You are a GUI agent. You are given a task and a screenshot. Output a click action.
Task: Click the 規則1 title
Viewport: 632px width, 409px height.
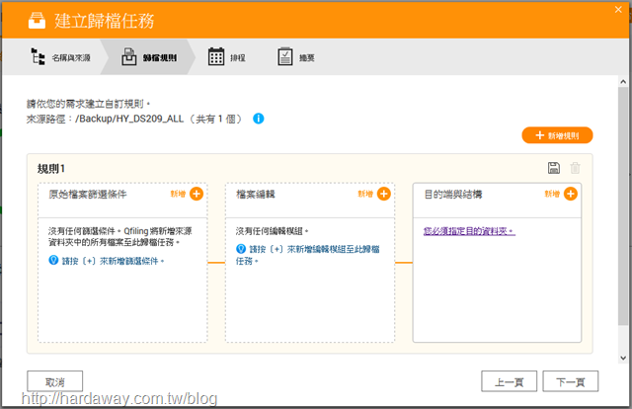coord(50,169)
